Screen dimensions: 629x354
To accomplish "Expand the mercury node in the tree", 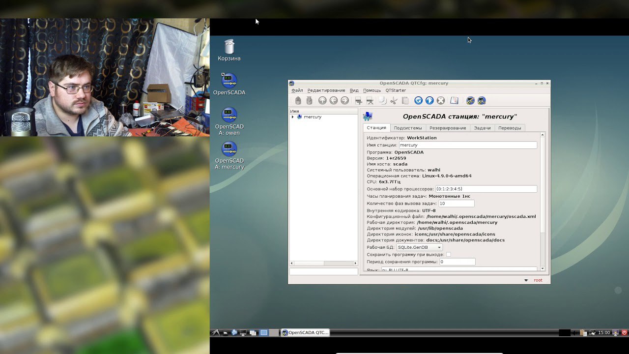I will tap(292, 117).
